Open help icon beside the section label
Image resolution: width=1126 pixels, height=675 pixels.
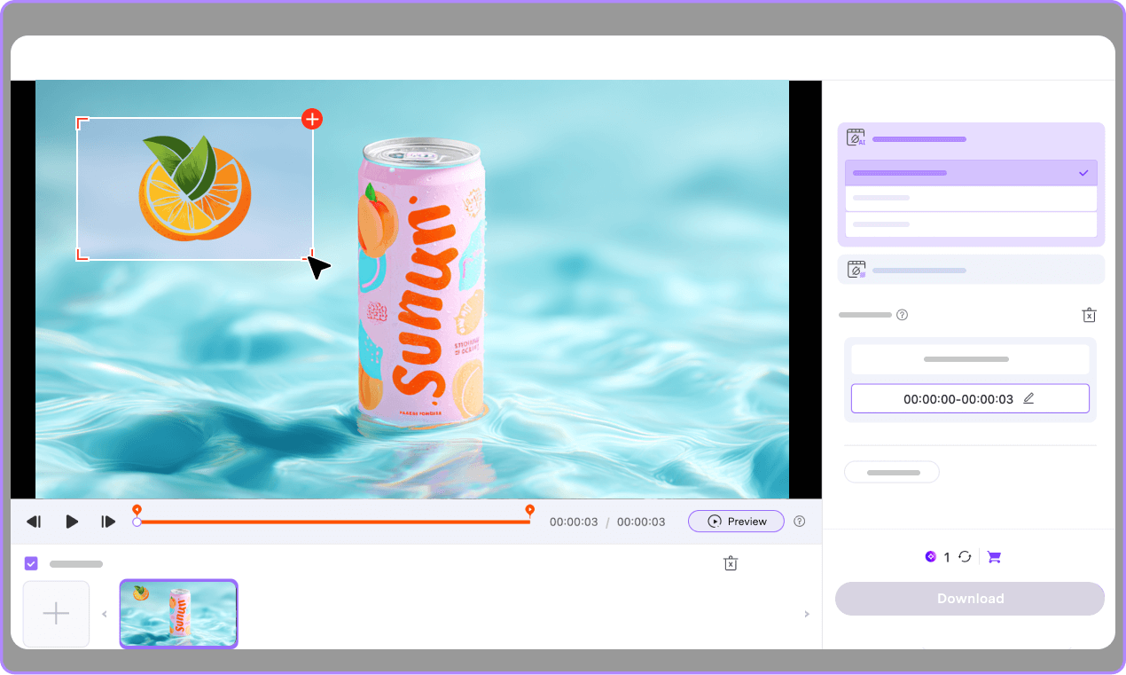coord(903,315)
